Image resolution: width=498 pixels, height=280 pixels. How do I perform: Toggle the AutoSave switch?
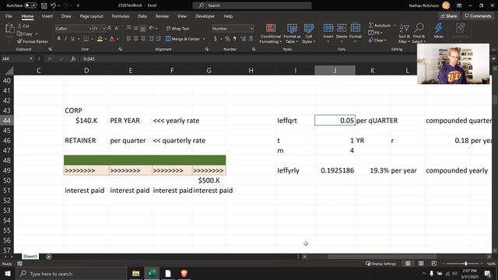tap(30, 5)
